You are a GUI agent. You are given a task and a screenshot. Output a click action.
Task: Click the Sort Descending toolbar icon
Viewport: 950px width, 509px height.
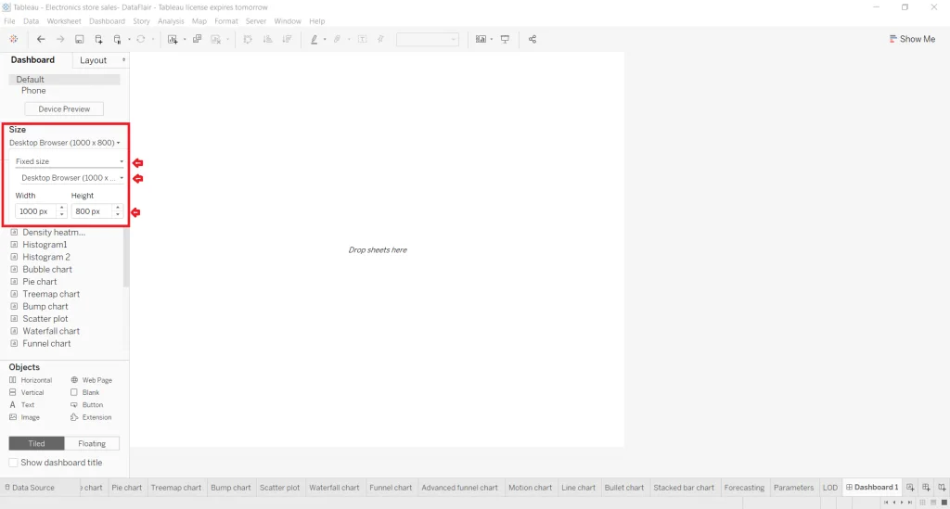(x=287, y=39)
